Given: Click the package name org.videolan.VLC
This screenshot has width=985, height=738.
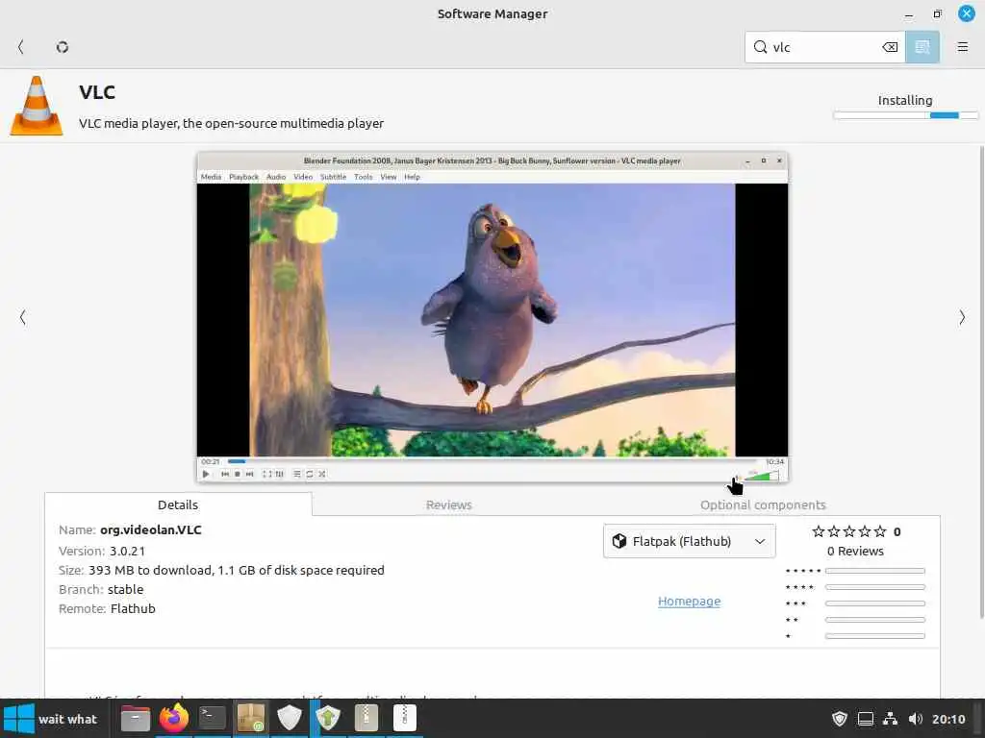Looking at the screenshot, I should [x=151, y=529].
